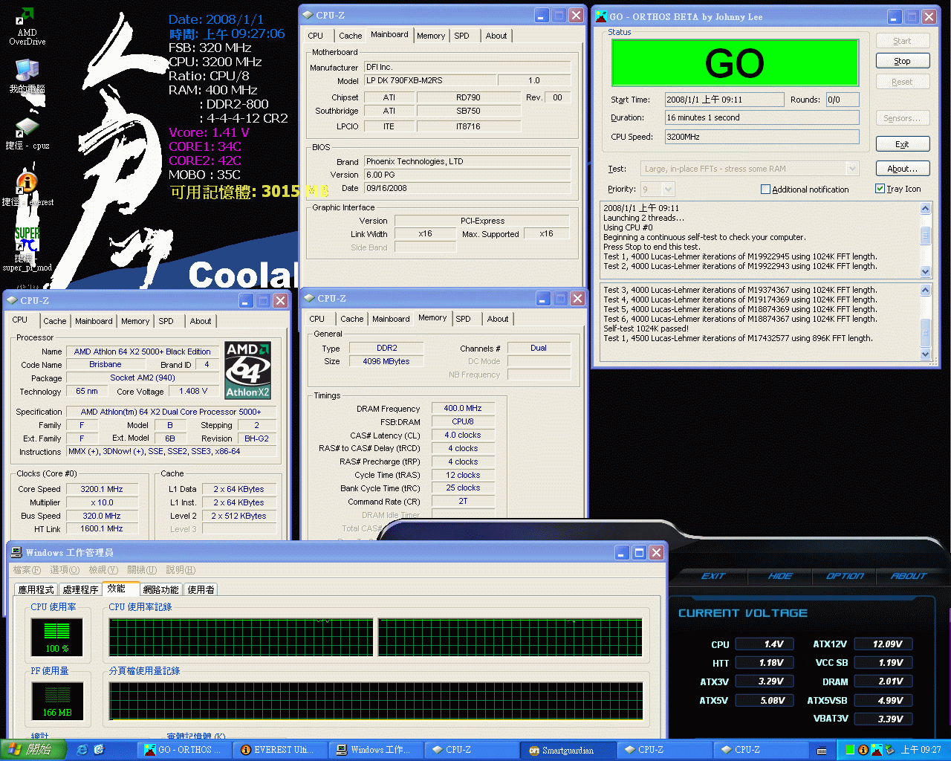Viewport: 951px width, 761px height.
Task: Click lower ORTHOS log scroll-down arrow
Action: tap(925, 354)
